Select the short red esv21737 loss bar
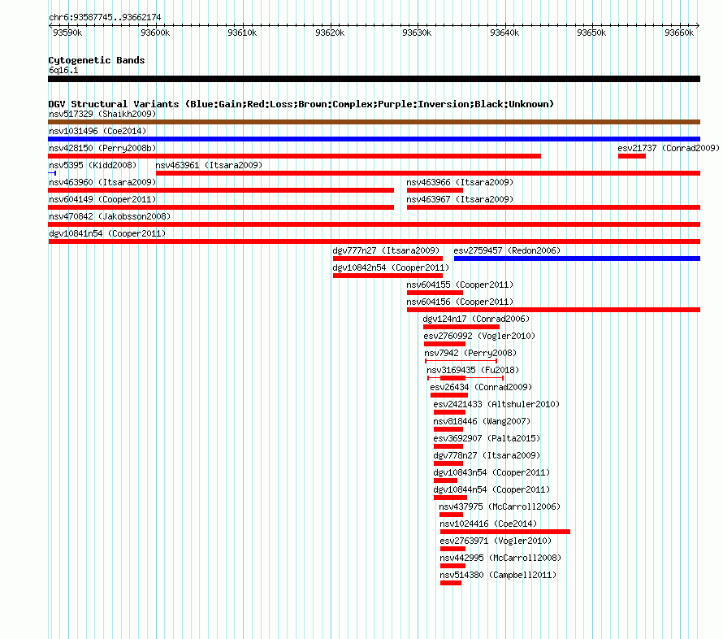This screenshot has height=639, width=723. click(632, 156)
